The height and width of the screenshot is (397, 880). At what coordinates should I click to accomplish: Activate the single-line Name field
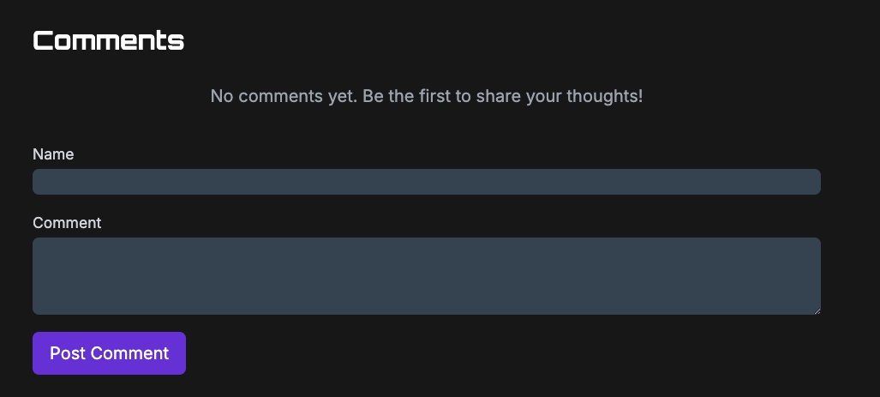point(426,182)
